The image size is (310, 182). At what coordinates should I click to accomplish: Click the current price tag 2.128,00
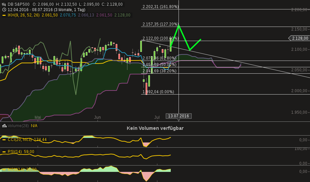pyautogui.click(x=299, y=38)
